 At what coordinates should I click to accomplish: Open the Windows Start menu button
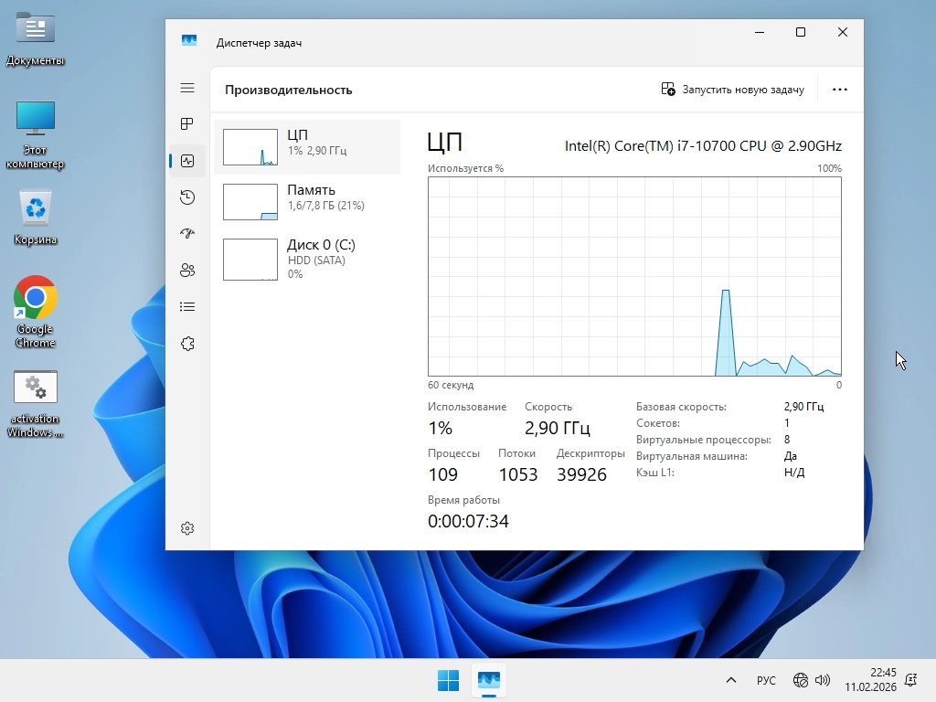point(448,680)
